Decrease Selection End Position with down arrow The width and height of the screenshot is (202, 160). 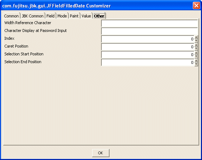(196, 64)
